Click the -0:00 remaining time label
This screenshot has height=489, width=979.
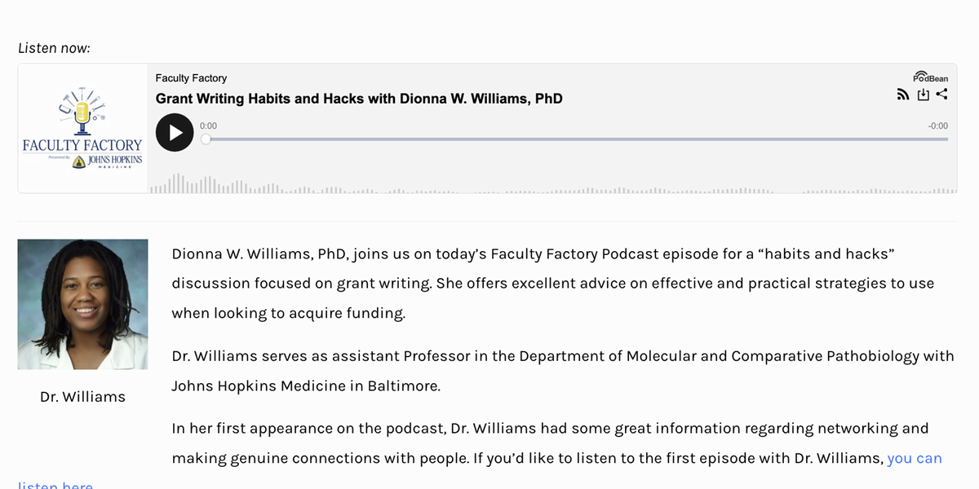(x=937, y=126)
